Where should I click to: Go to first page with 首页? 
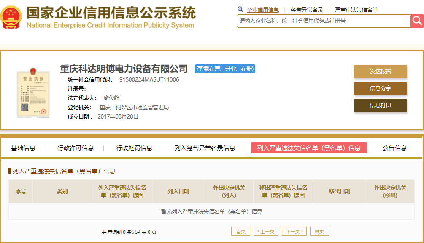pos(240,232)
